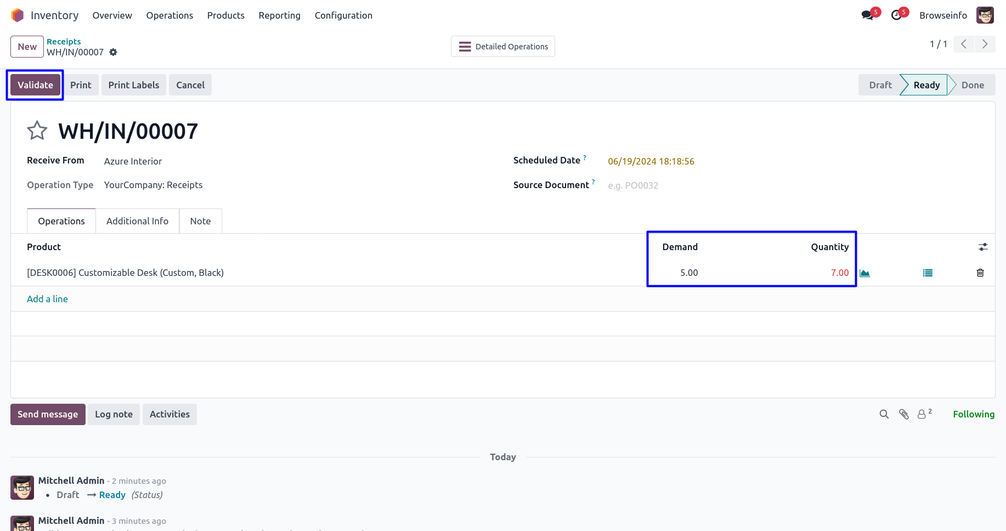Open the gear actions menu beside WH/IN/00007

tap(114, 52)
